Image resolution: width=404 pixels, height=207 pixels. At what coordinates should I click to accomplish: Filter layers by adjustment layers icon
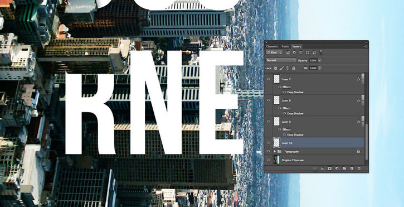pyautogui.click(x=294, y=52)
